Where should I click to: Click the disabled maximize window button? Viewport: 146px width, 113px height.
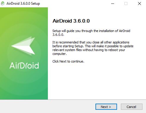[126, 4]
